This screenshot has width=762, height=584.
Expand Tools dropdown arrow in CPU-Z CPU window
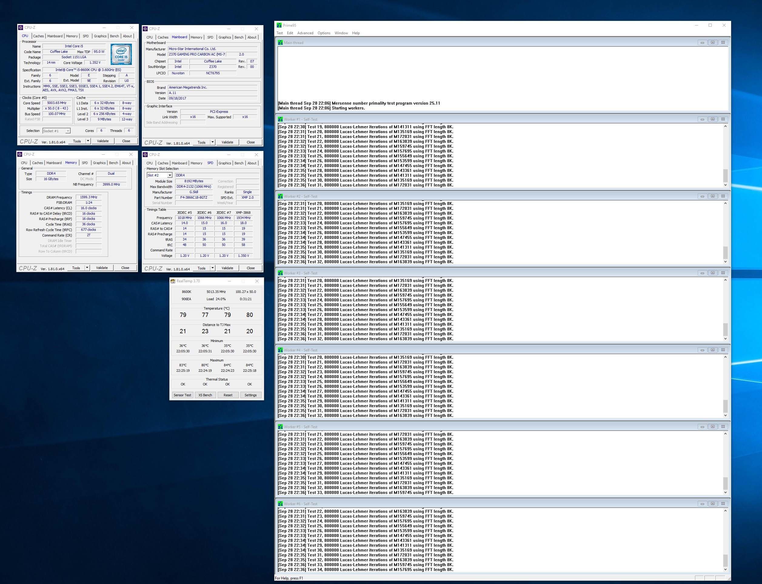[x=88, y=141]
